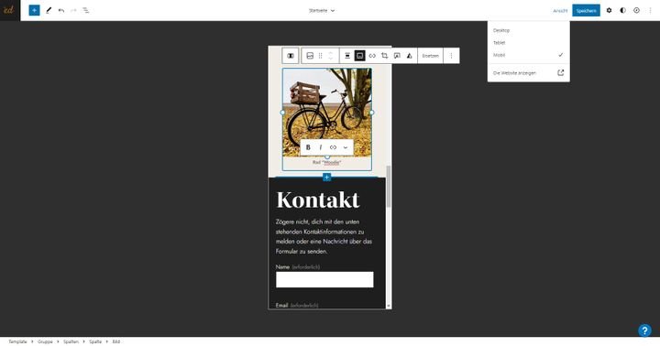
Task: Undo the last change
Action: pyautogui.click(x=61, y=10)
